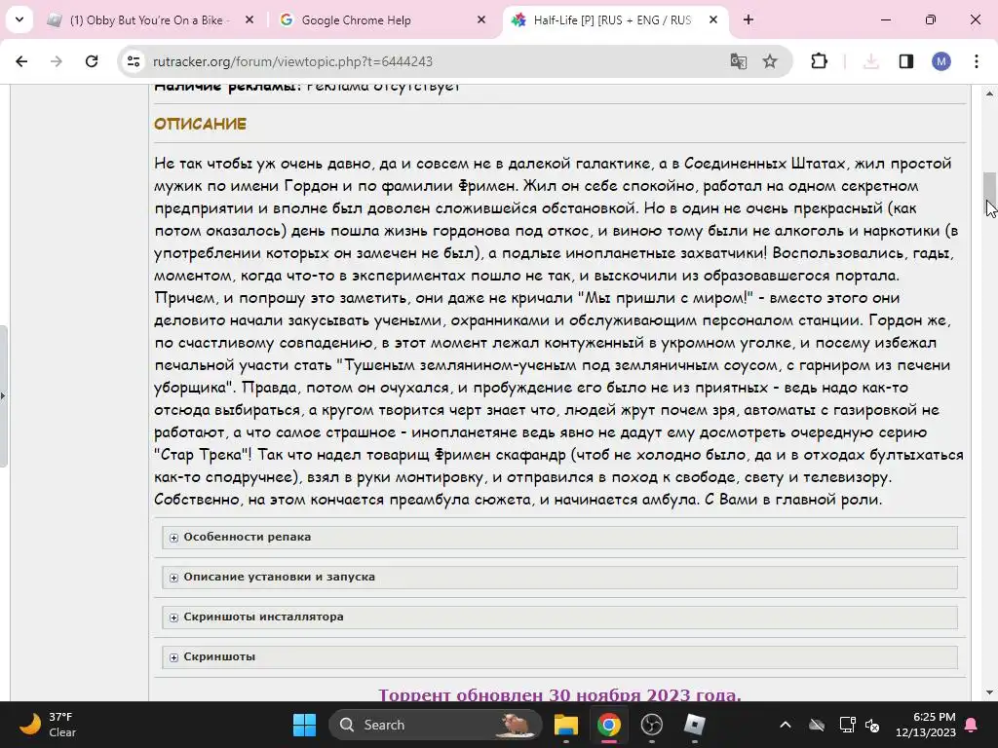Open Chrome three-dot menu
This screenshot has height=748, width=998.
point(977,61)
